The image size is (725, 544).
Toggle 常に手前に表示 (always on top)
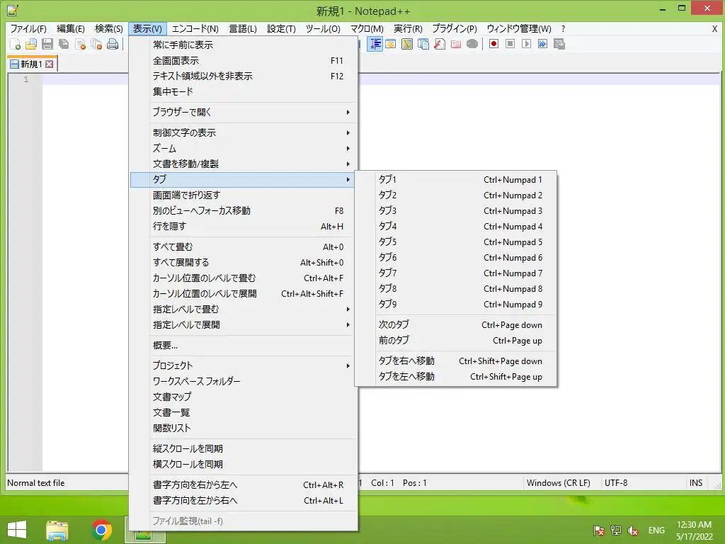tap(244, 45)
